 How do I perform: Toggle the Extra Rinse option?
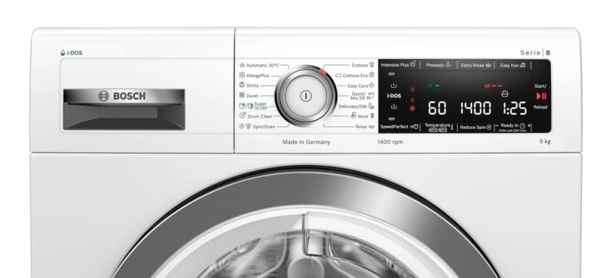coord(476,65)
